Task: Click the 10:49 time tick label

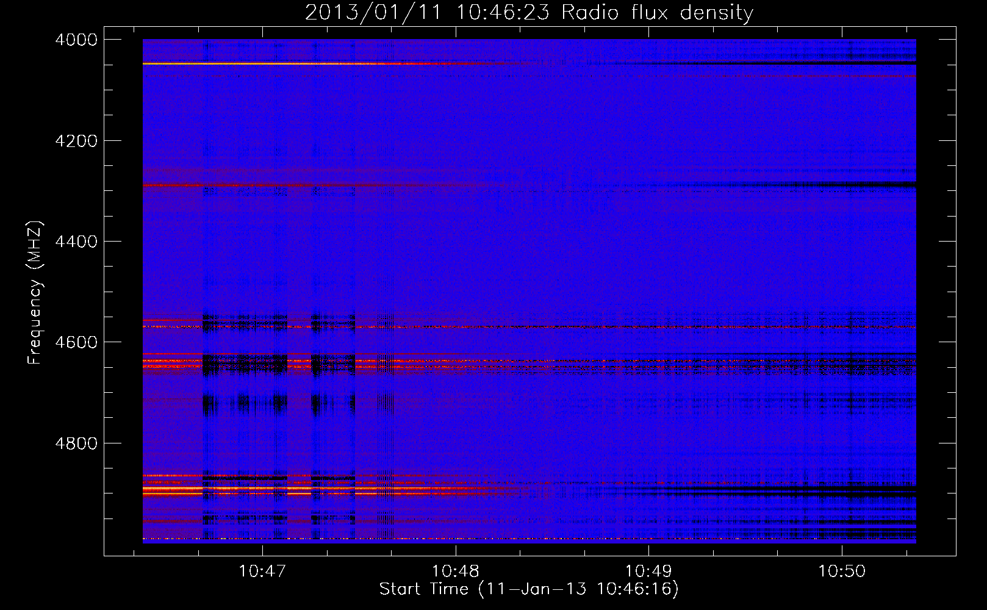Action: (648, 572)
